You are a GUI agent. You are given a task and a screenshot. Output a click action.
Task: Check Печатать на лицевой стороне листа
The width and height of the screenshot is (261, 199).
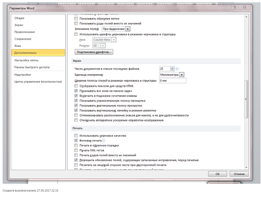coord(76,165)
